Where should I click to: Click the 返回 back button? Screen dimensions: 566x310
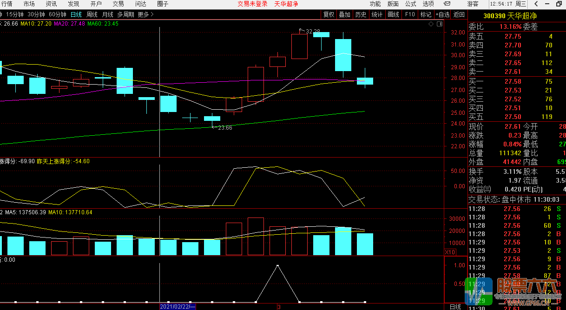click(x=459, y=14)
